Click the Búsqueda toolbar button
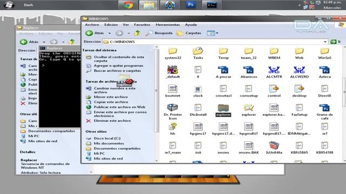The height and width of the screenshot is (194, 346). 159,33
